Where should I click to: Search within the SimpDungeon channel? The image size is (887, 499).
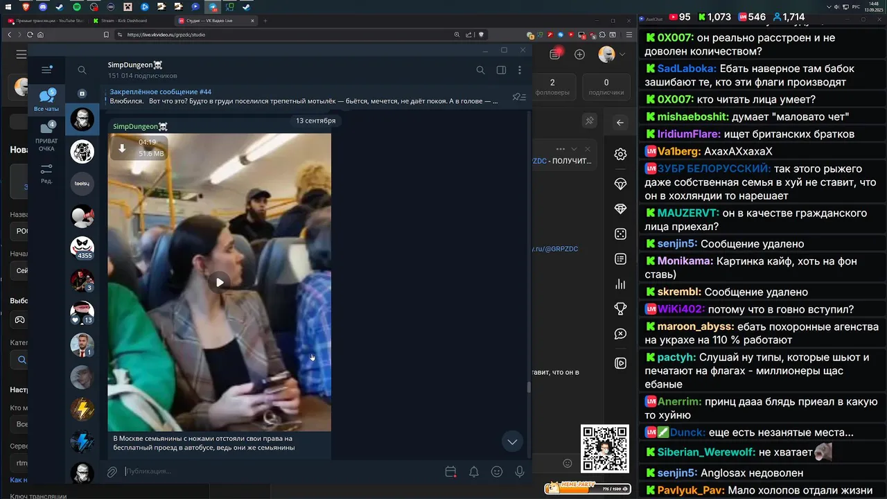[480, 70]
